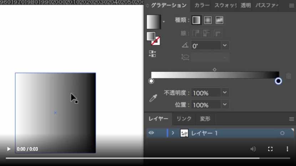Screen dimensions: 296x166
Task: Select the freeform gradient type
Action: pyautogui.click(x=219, y=20)
